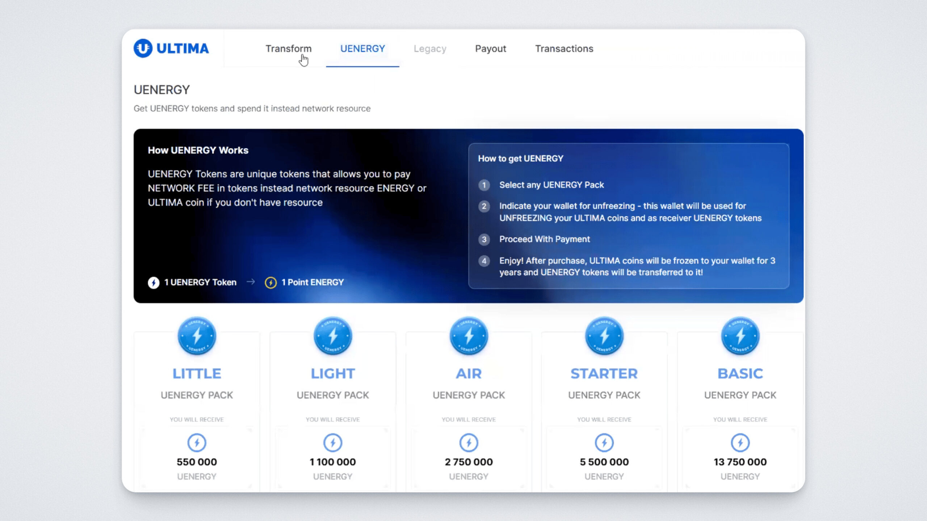Choose the STARTER UENERGY pack title
The height and width of the screenshot is (521, 927).
604,373
